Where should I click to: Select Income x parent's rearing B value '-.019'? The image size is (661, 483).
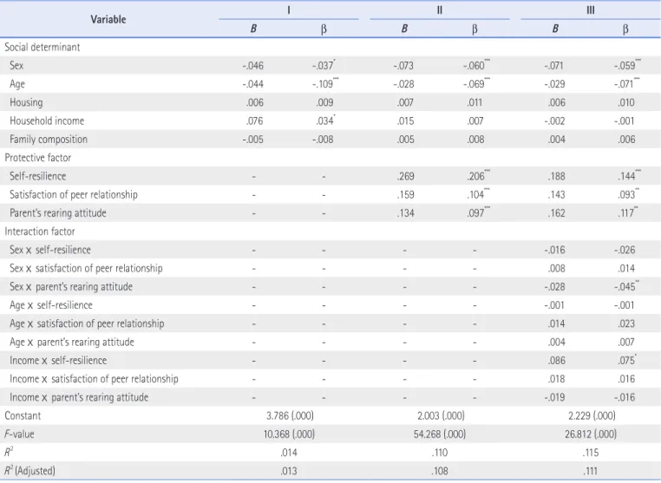point(554,397)
